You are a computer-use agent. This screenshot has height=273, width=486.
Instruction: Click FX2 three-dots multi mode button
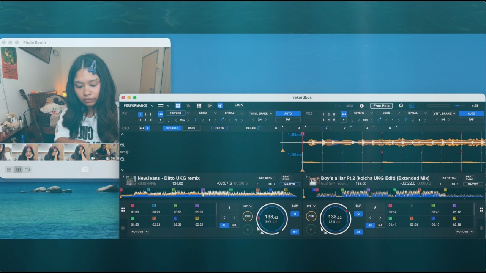click(x=344, y=114)
